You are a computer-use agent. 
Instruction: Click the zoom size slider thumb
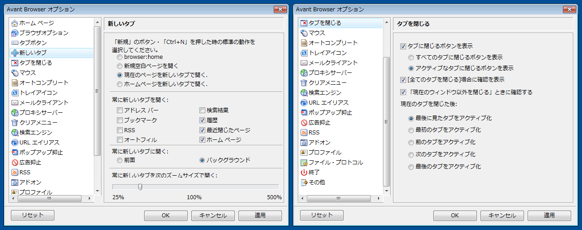pyautogui.click(x=140, y=187)
